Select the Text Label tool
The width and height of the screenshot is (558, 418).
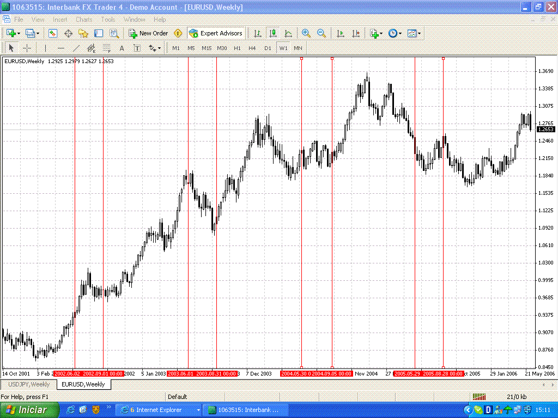(x=137, y=48)
